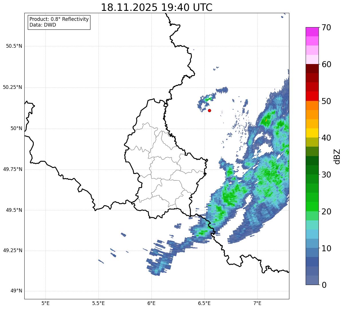Screen dimensions: 344x309
Task: Click the 50°N latitude label
Action: click(x=16, y=128)
